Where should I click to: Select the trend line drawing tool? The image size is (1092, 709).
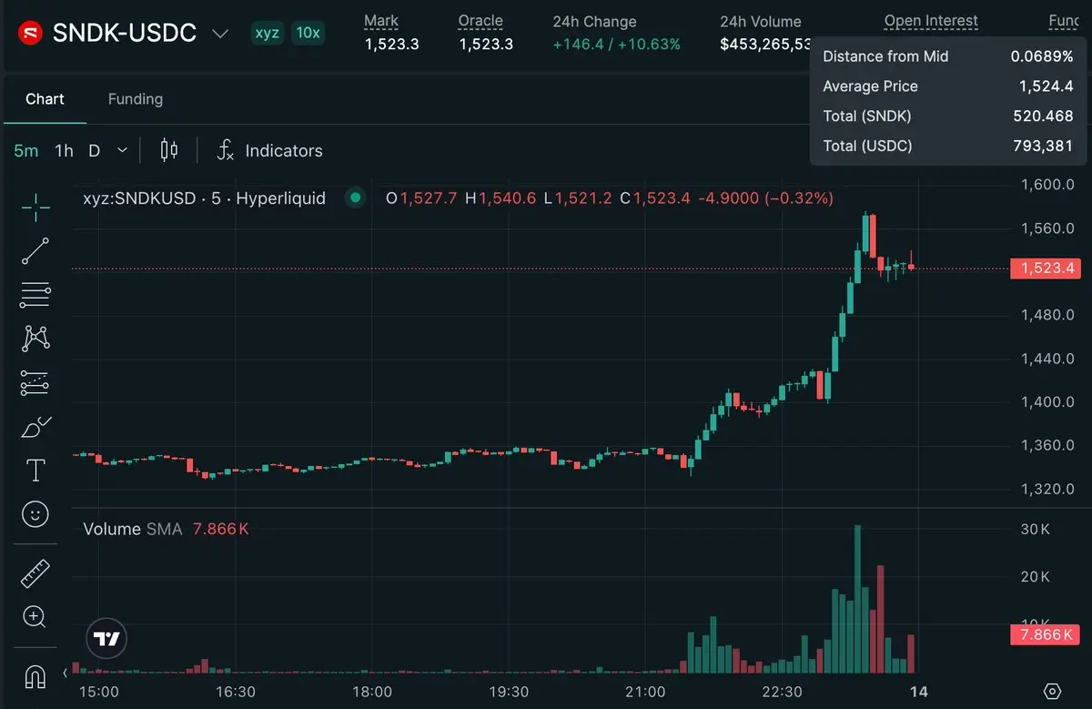pos(35,251)
